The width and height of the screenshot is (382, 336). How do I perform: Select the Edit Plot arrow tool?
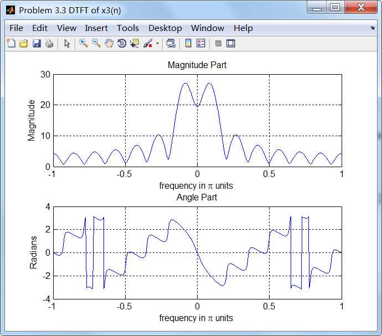pos(67,44)
